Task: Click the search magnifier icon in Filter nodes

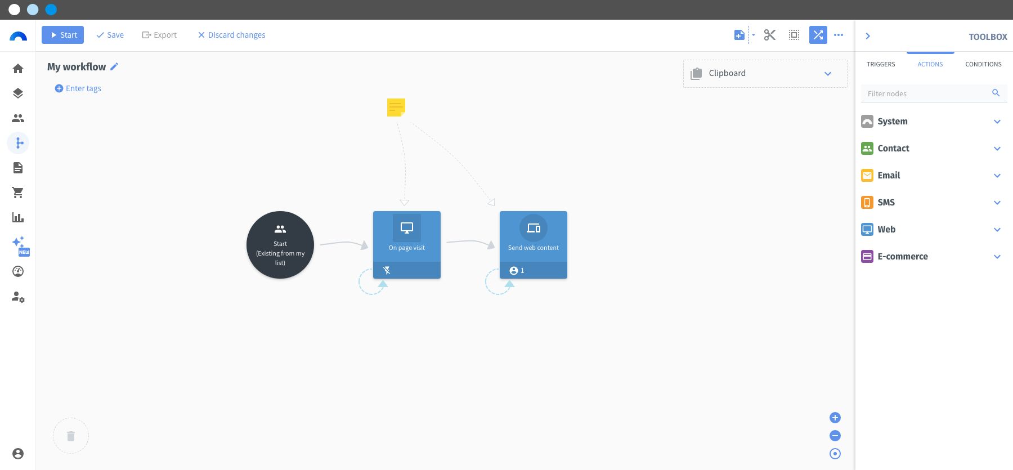Action: tap(996, 93)
